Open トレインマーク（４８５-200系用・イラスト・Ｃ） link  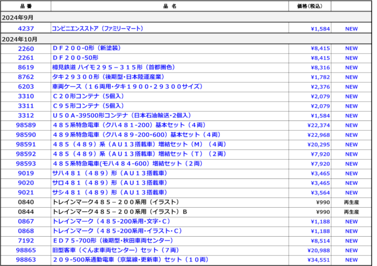117,231
